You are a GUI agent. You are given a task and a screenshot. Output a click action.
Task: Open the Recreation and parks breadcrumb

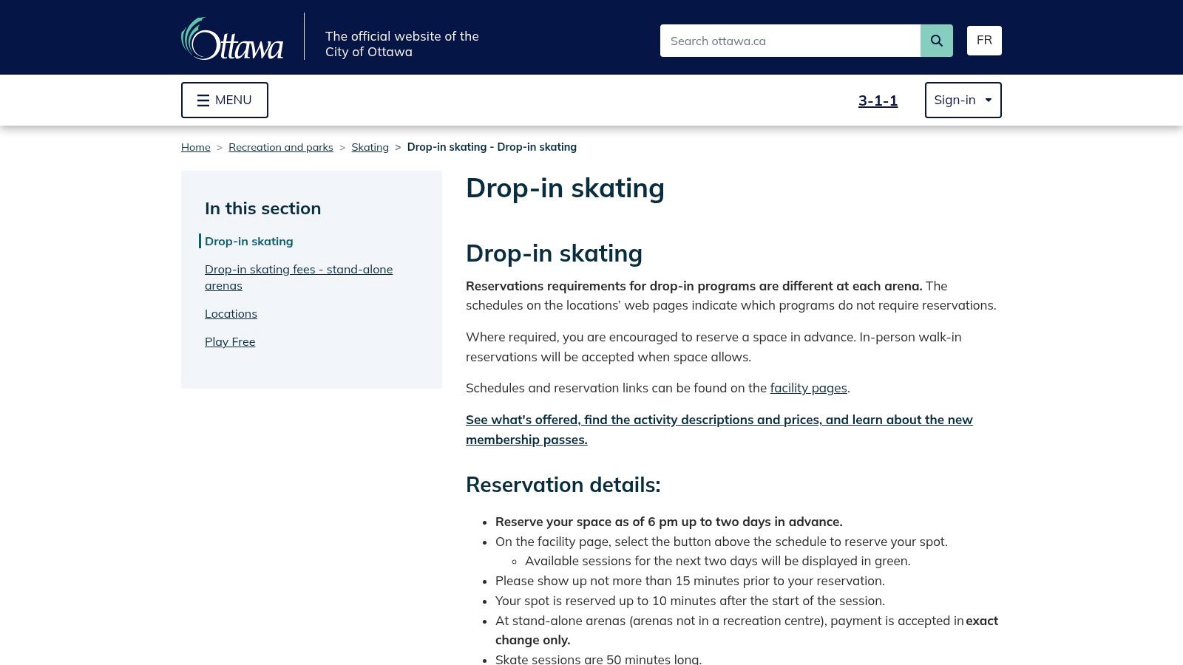click(x=281, y=147)
